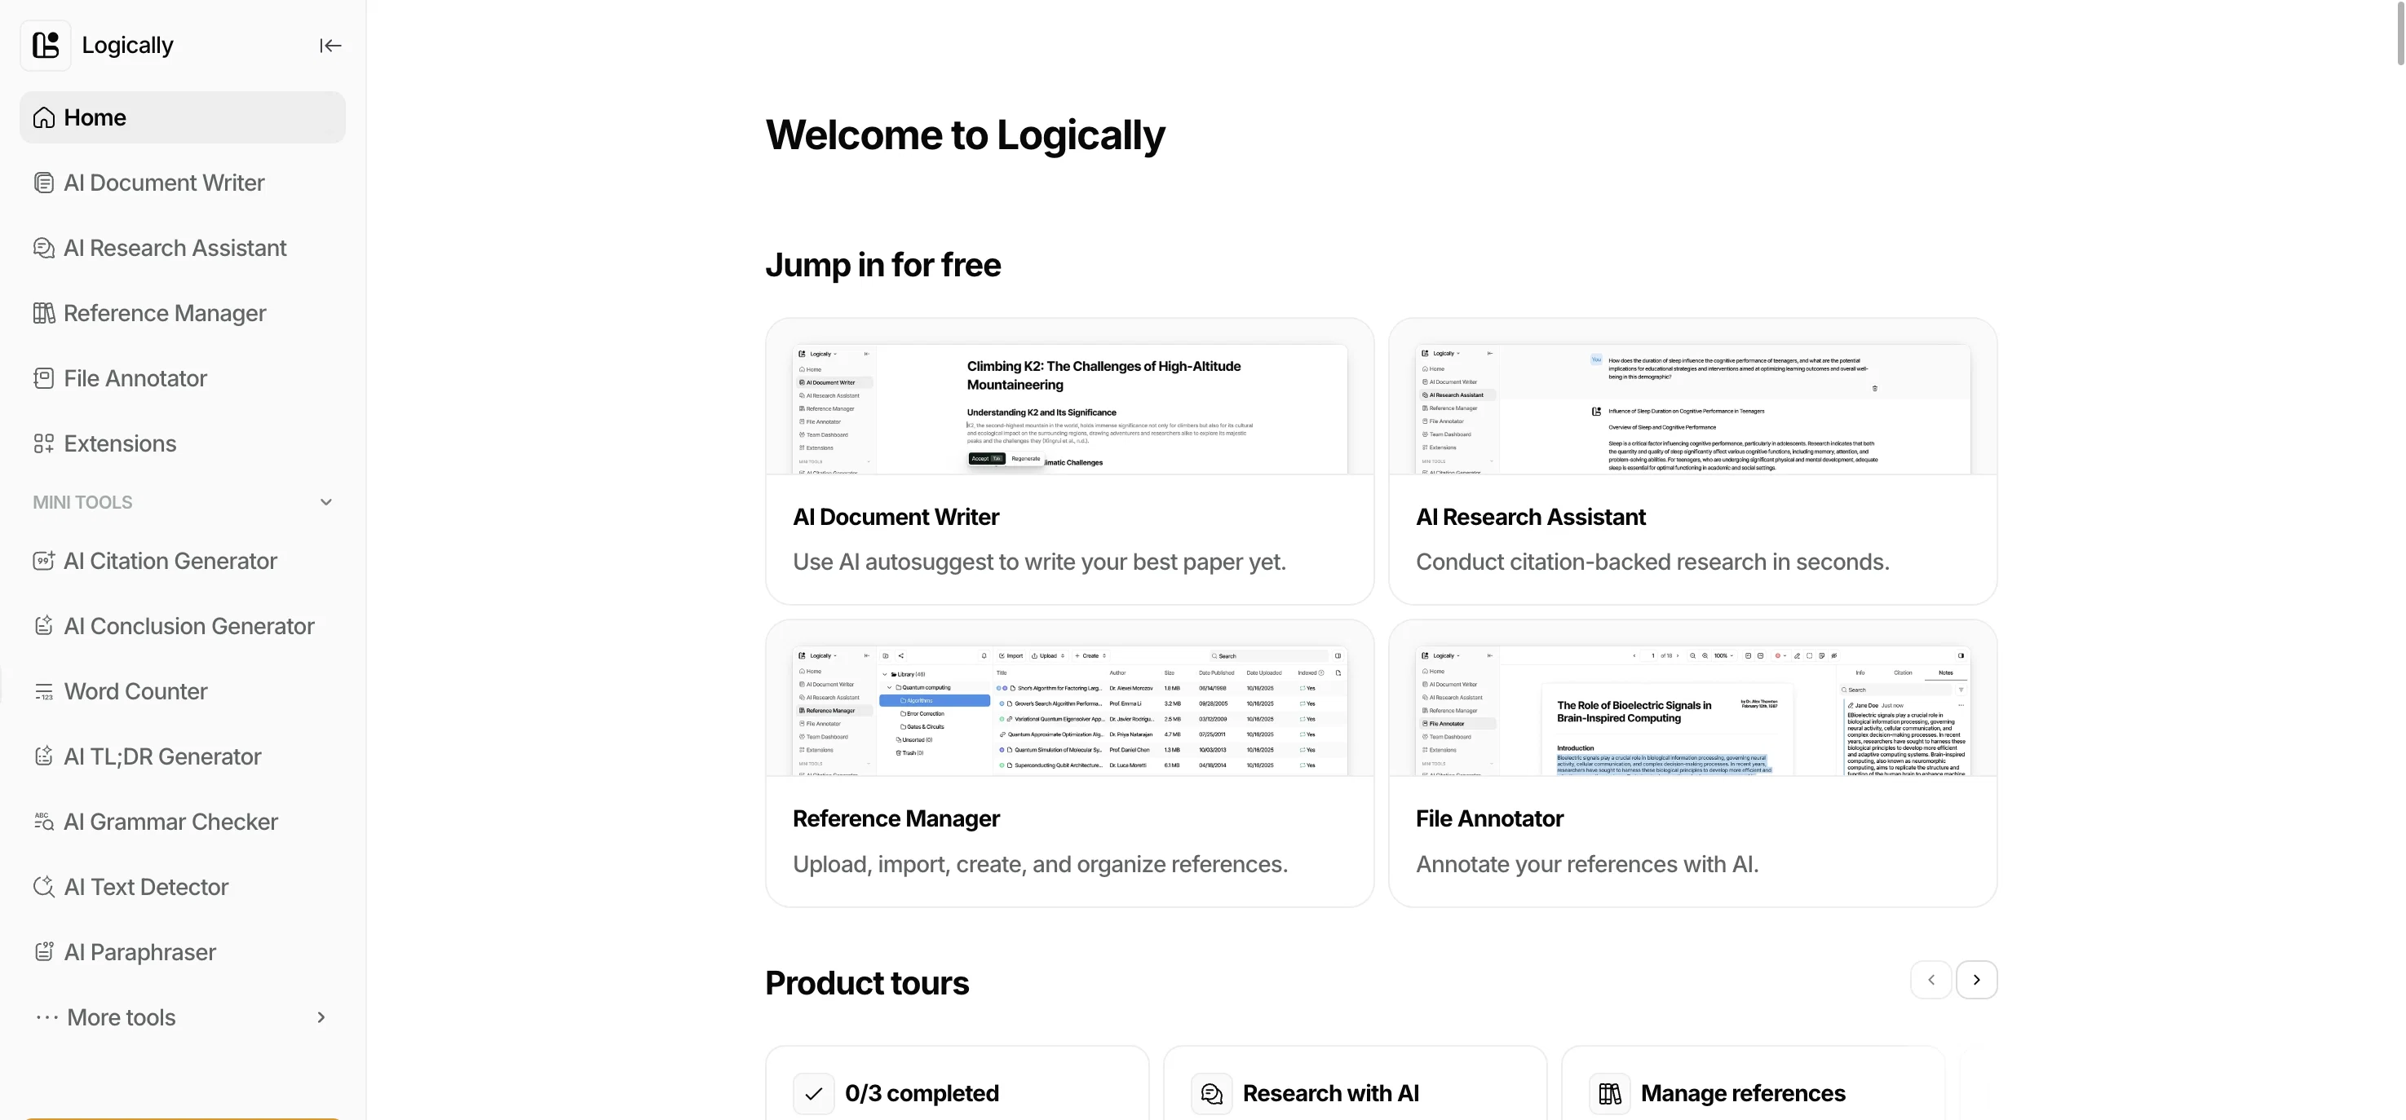Click the AI Conclusion Generator icon

point(44,626)
